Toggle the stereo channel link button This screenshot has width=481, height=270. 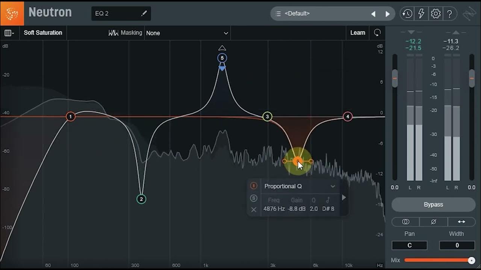pyautogui.click(x=405, y=222)
